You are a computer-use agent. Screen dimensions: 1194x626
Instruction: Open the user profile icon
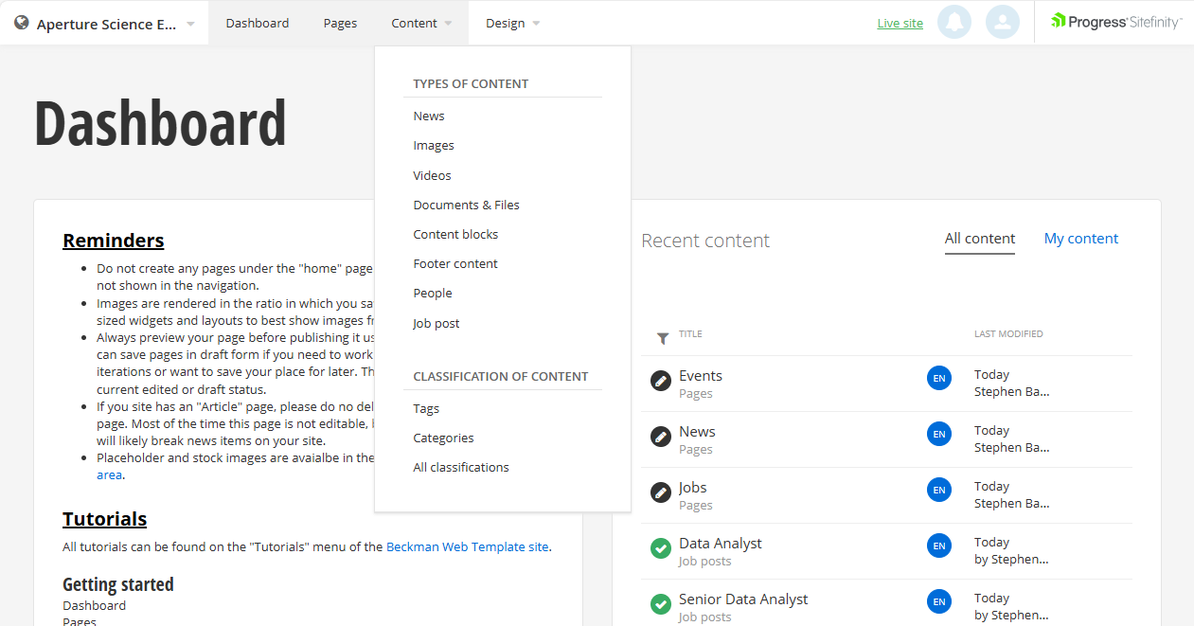pos(1003,22)
